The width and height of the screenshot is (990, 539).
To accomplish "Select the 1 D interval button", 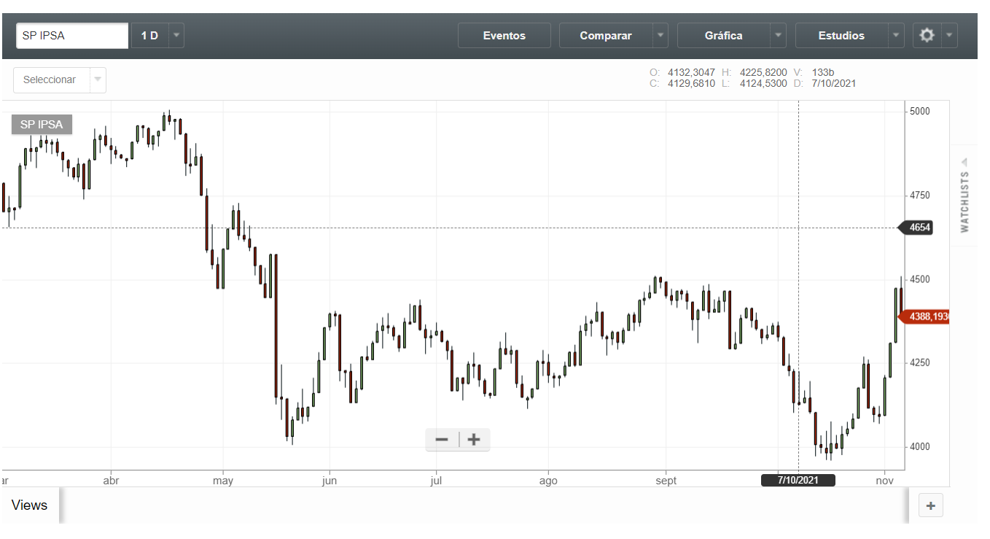I will tap(149, 35).
